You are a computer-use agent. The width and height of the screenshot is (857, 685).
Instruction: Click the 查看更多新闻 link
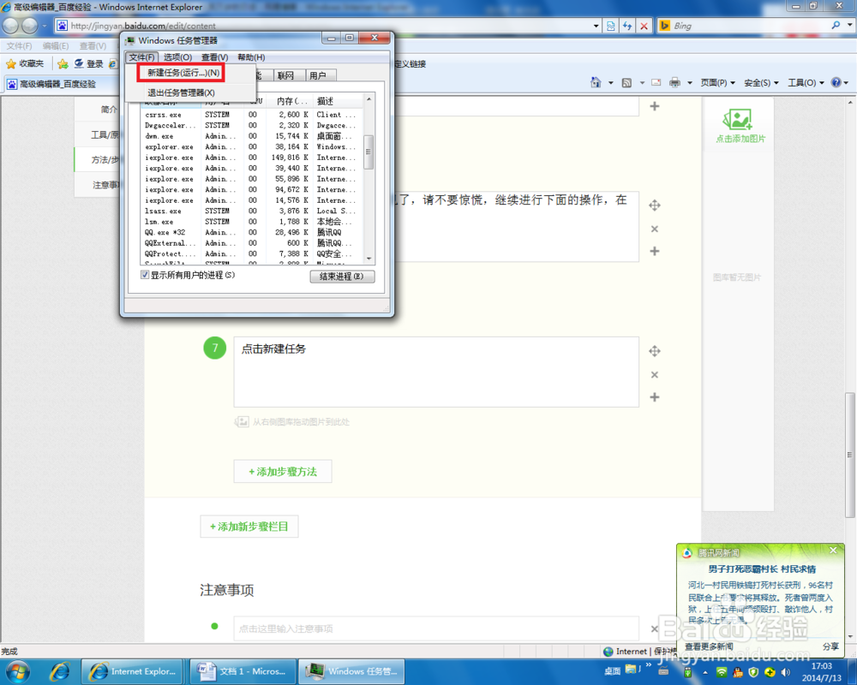click(x=710, y=646)
